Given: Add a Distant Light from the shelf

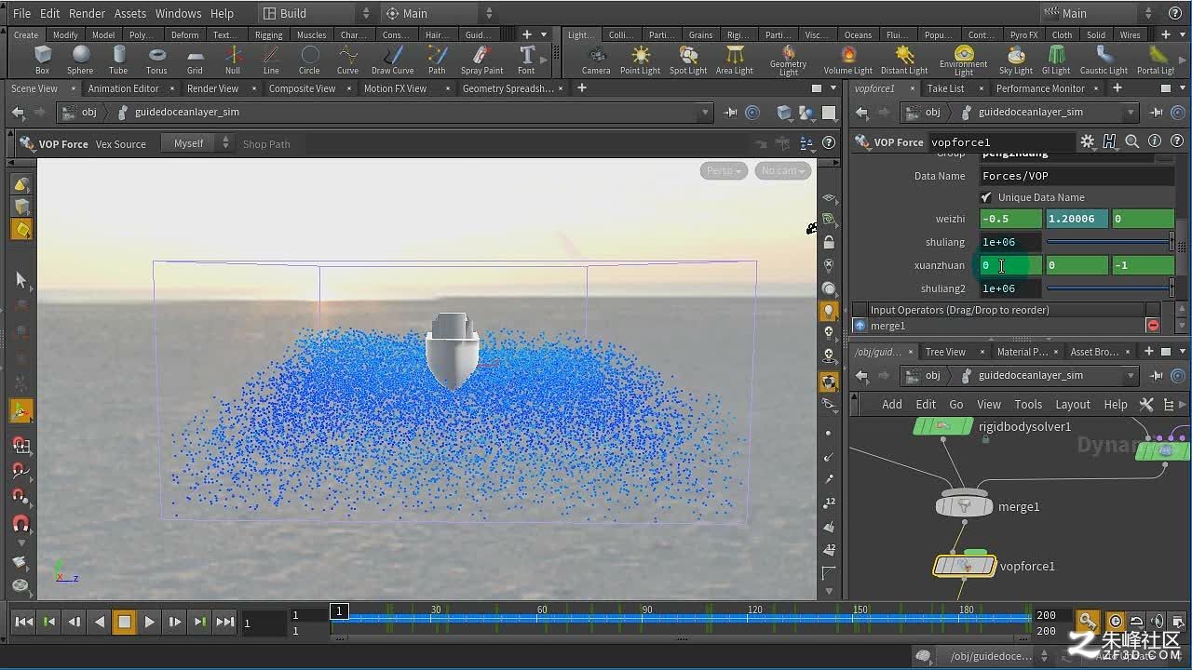Looking at the screenshot, I should point(904,60).
